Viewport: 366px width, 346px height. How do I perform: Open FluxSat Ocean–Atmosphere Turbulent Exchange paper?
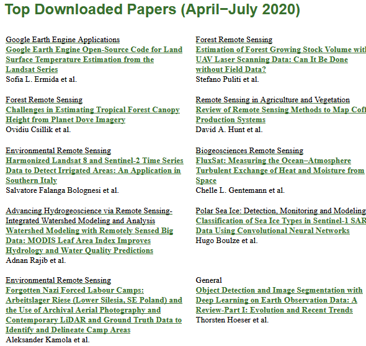pos(280,171)
